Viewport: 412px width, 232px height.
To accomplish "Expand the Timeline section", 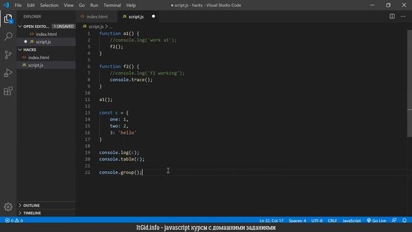I will [x=20, y=213].
